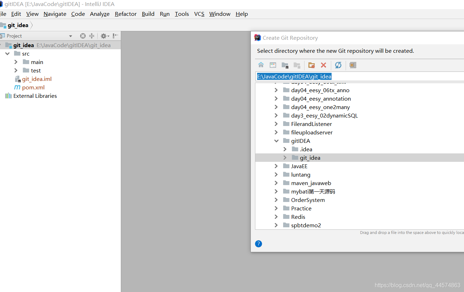The height and width of the screenshot is (292, 464).
Task: Expand the spbtdemo2 directory
Action: point(276,225)
